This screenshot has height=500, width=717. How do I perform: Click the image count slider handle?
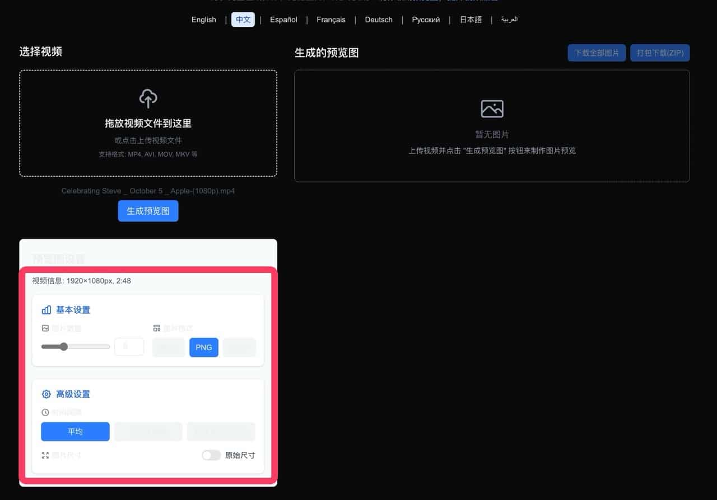[64, 347]
